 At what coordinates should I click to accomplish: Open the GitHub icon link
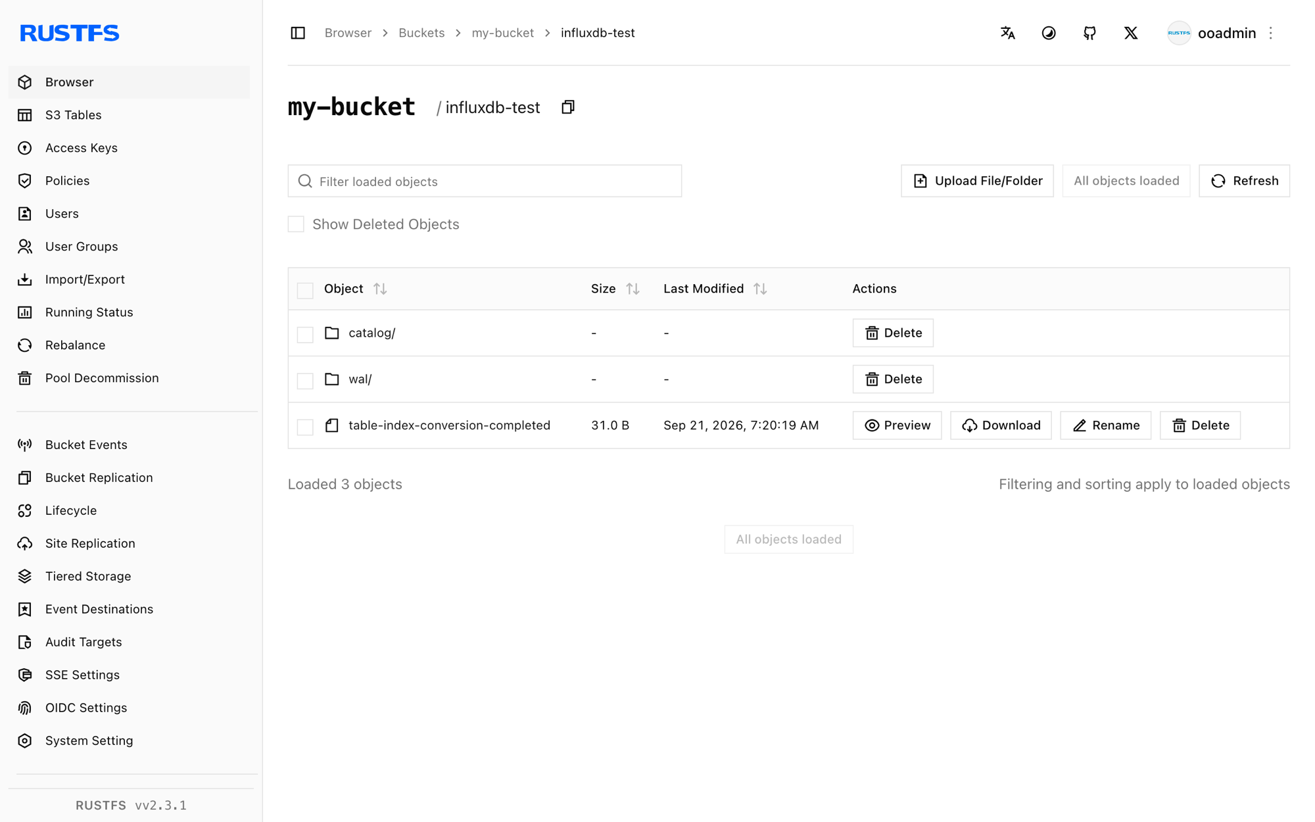pyautogui.click(x=1089, y=33)
